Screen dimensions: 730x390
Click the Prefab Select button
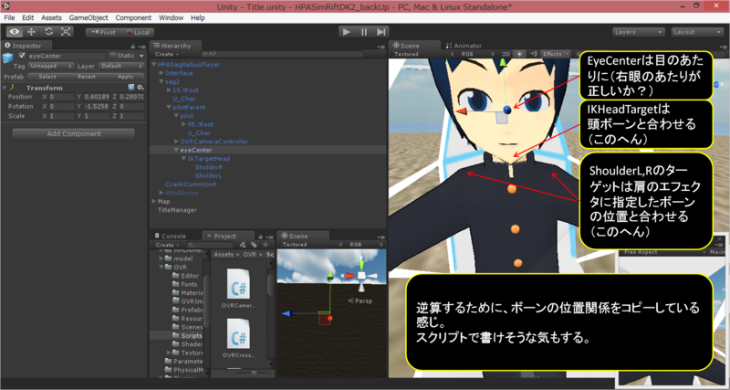(x=47, y=77)
